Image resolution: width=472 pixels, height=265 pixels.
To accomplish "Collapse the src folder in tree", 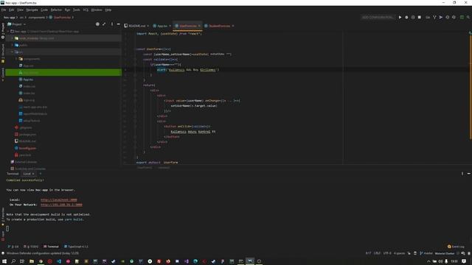I will [x=13, y=52].
